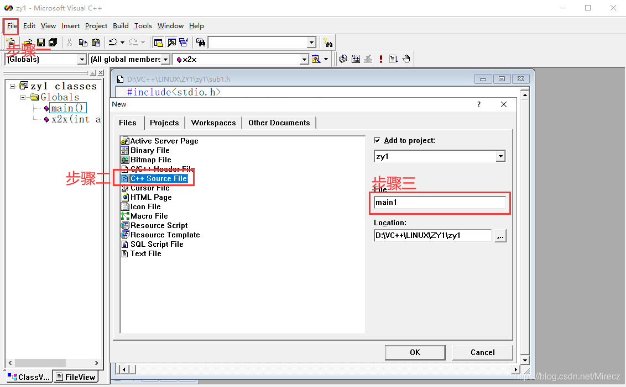The image size is (626, 387).
Task: Click the browse location ellipsis button
Action: click(x=500, y=236)
